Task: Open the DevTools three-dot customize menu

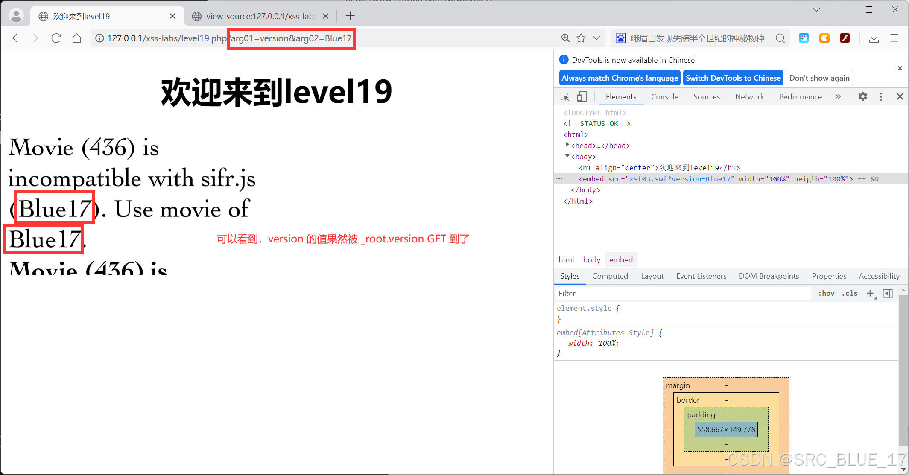Action: click(881, 96)
